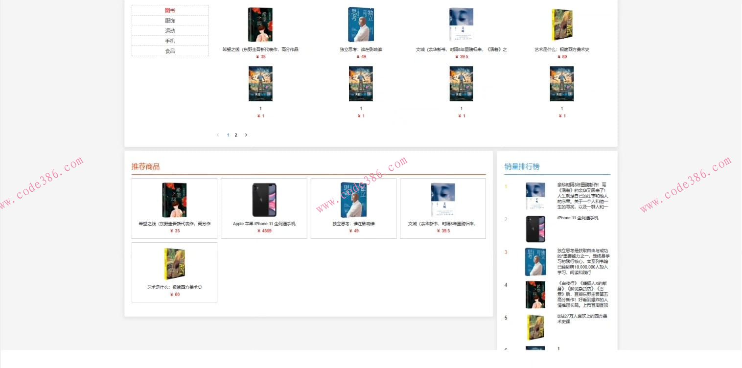Open page 2 of product list
Viewport: 742px width, 368px height.
236,135
